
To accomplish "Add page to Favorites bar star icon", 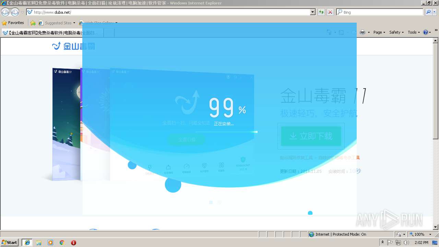I will click(x=33, y=23).
